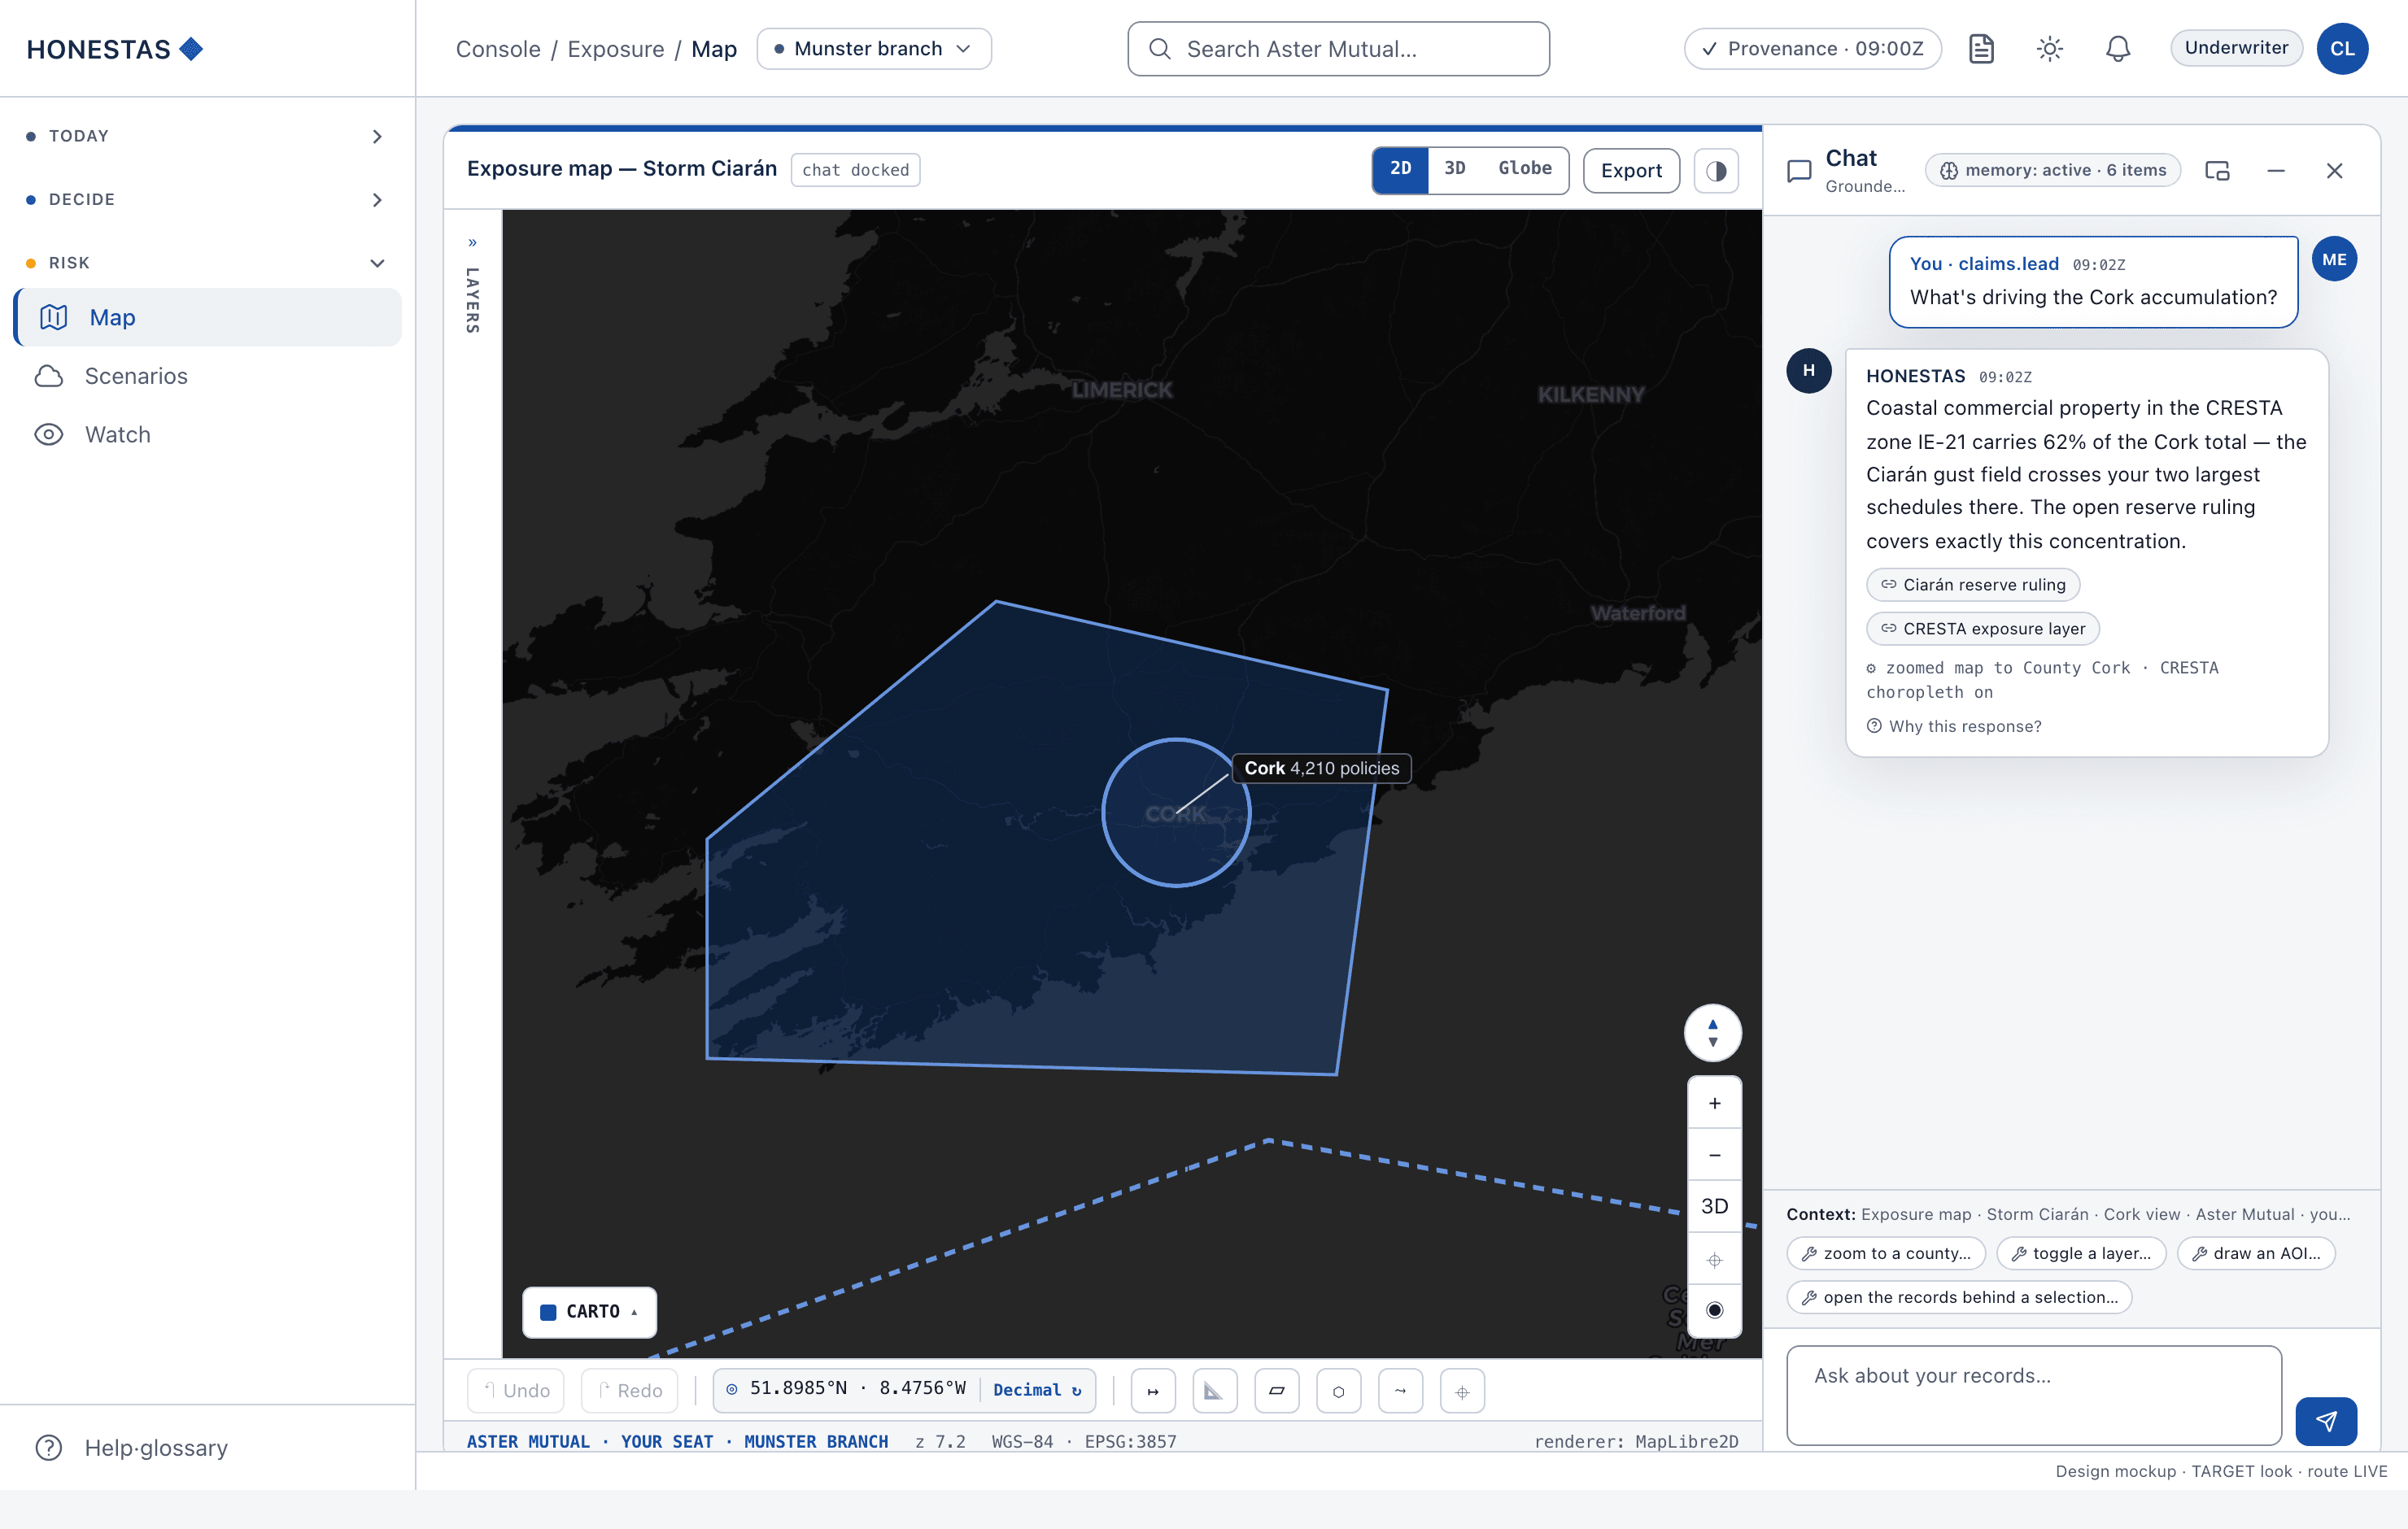Click Why this response? link

(x=1954, y=727)
